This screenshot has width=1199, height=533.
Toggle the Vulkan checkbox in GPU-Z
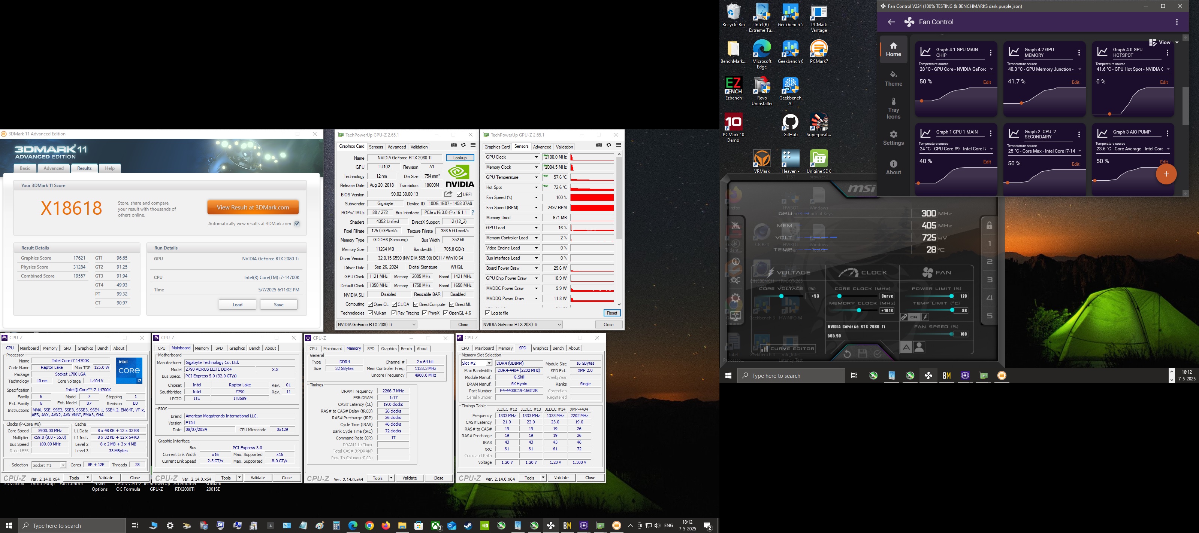[x=371, y=313]
